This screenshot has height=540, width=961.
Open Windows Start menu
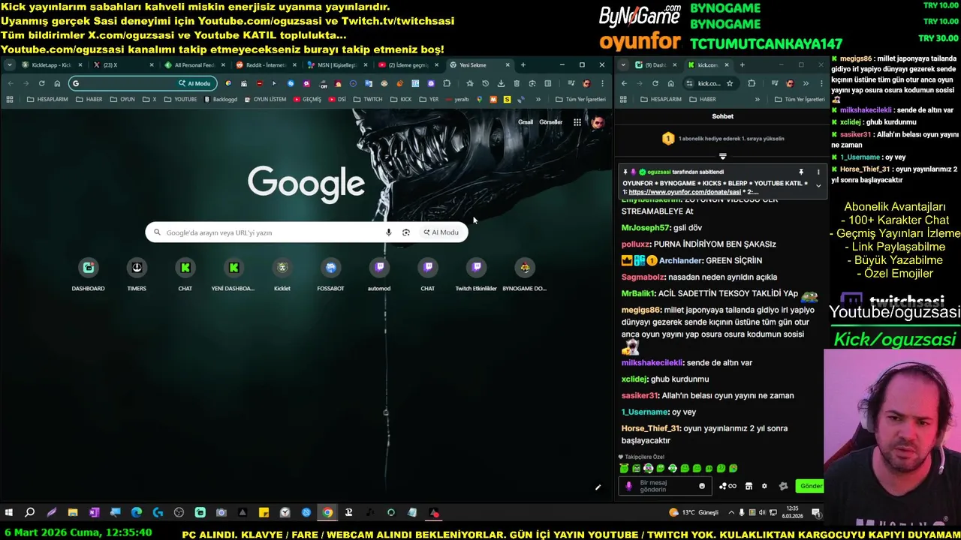9,513
